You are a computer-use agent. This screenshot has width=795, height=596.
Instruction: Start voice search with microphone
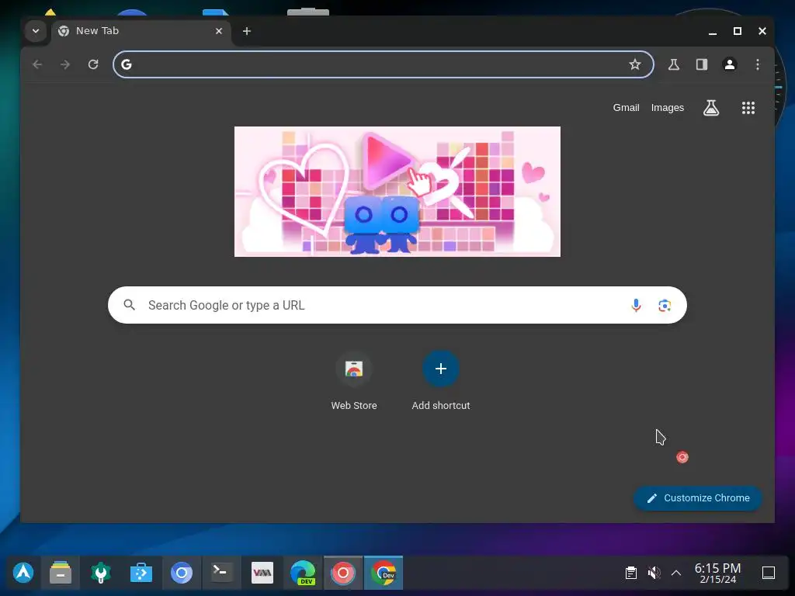click(x=636, y=305)
